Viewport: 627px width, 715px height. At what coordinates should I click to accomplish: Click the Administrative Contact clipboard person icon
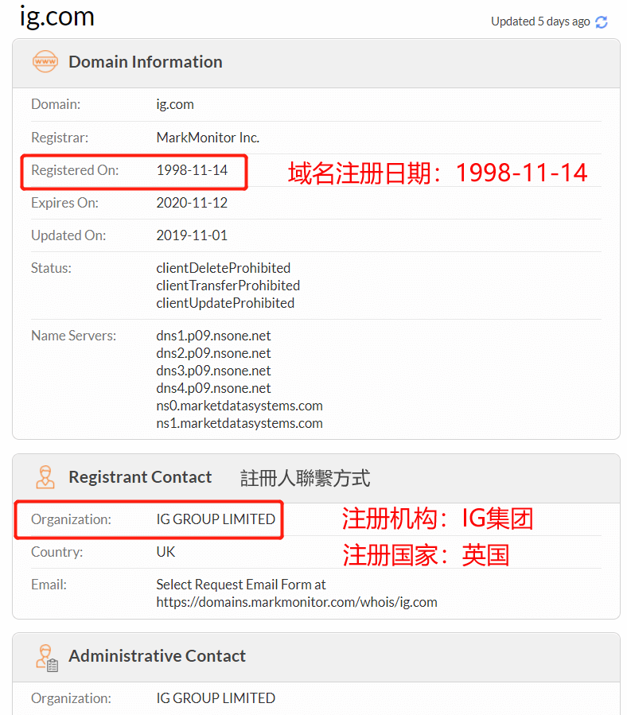[46, 658]
